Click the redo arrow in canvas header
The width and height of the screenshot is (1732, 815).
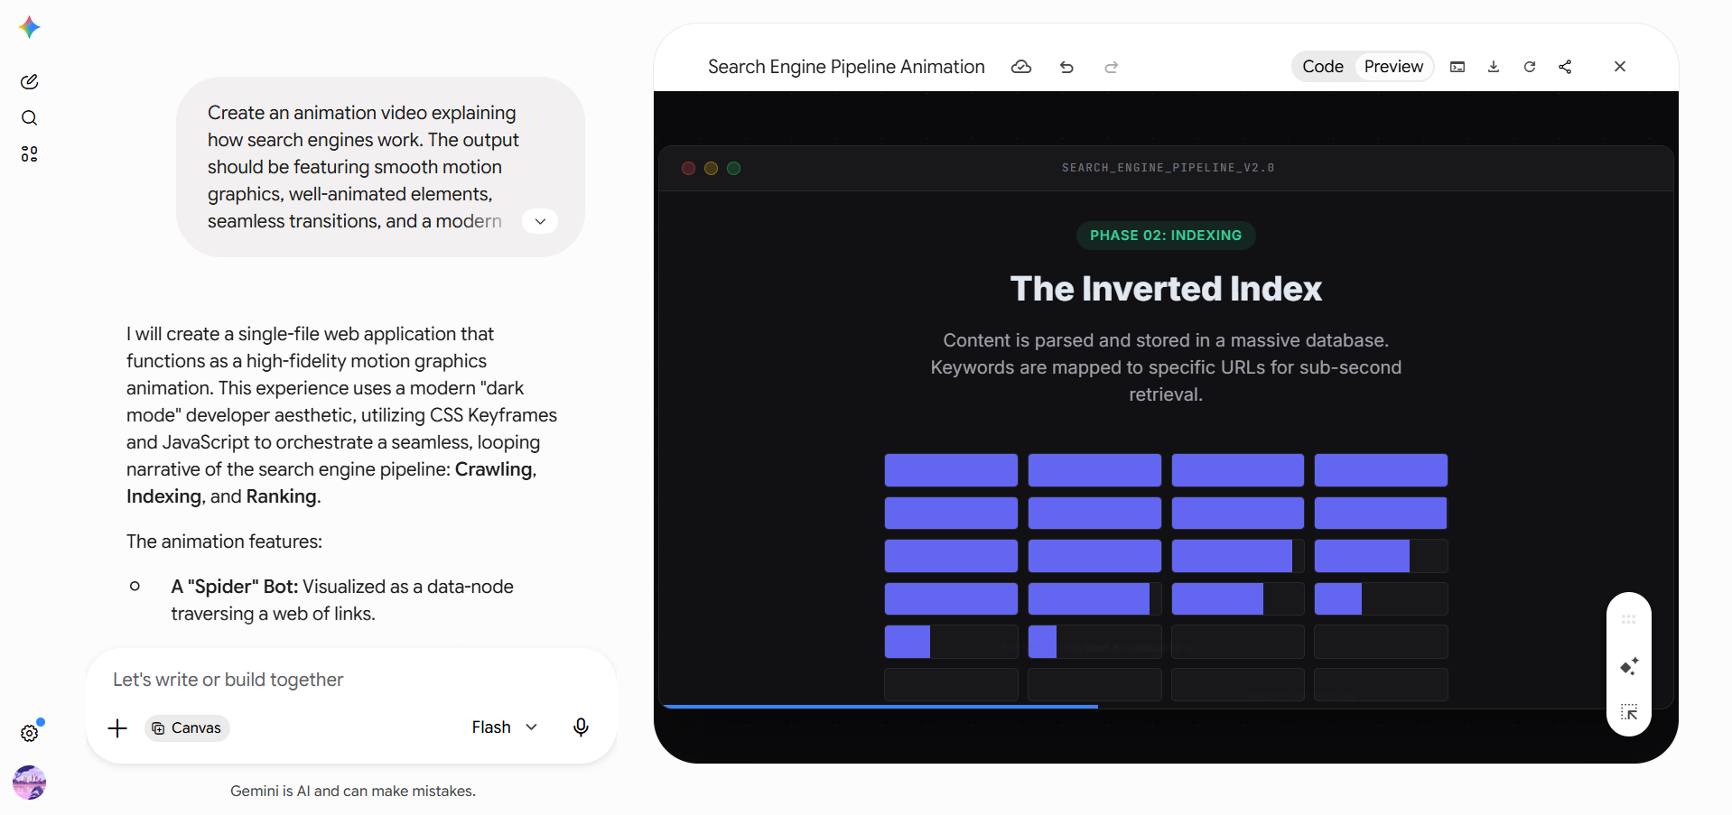pos(1112,67)
